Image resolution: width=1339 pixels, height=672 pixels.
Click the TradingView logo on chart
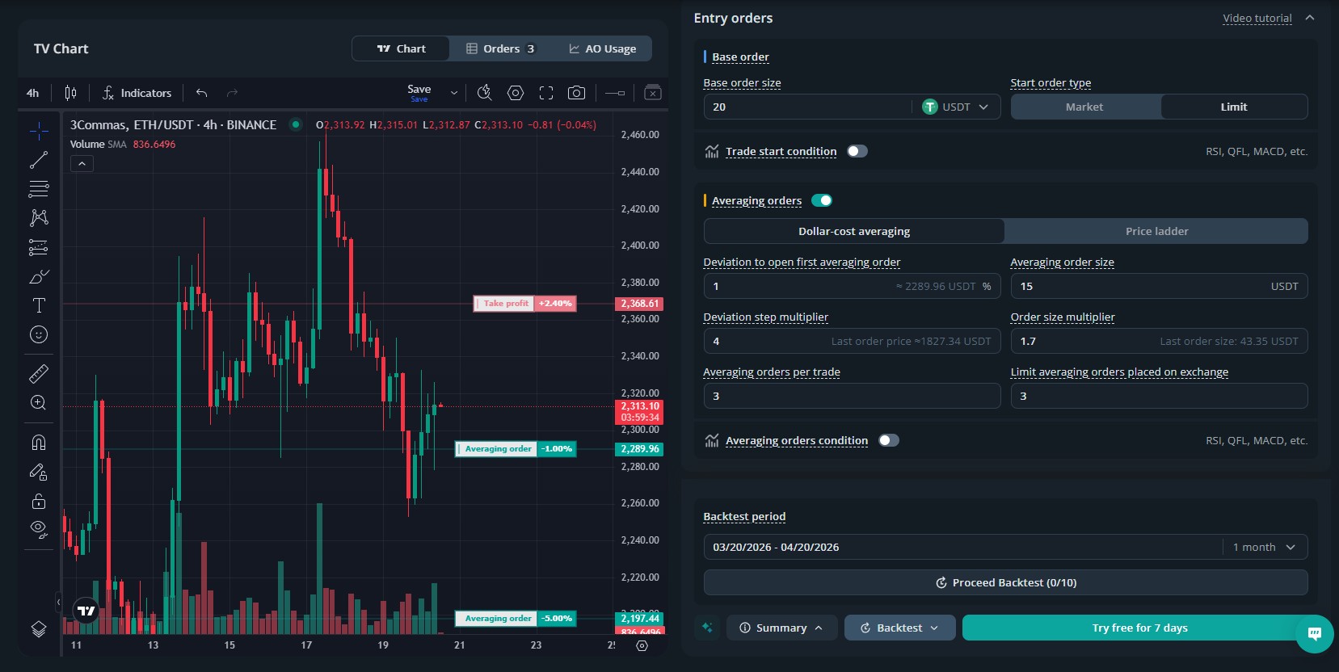86,611
